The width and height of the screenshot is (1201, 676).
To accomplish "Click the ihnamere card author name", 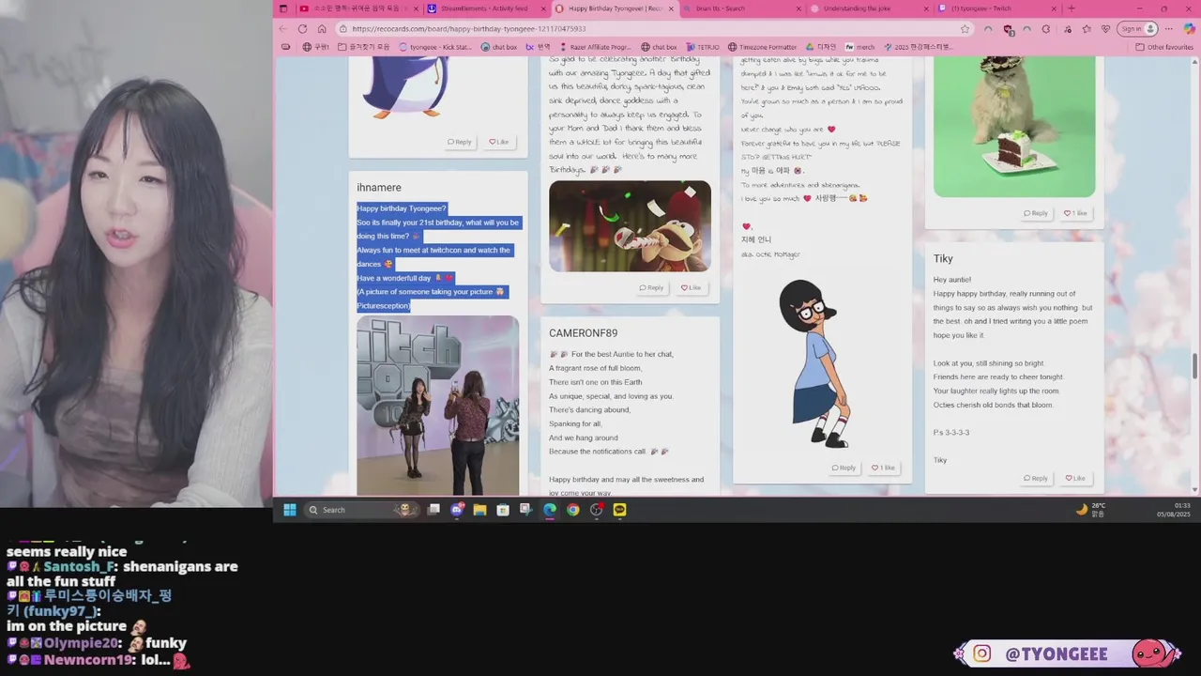I will (x=379, y=188).
